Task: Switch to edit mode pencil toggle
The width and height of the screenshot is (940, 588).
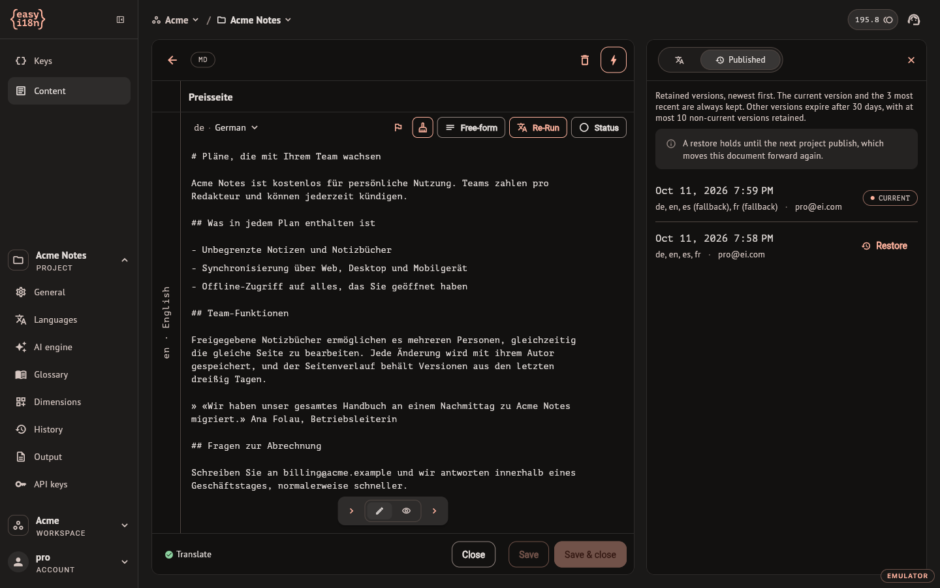Action: [x=379, y=511]
